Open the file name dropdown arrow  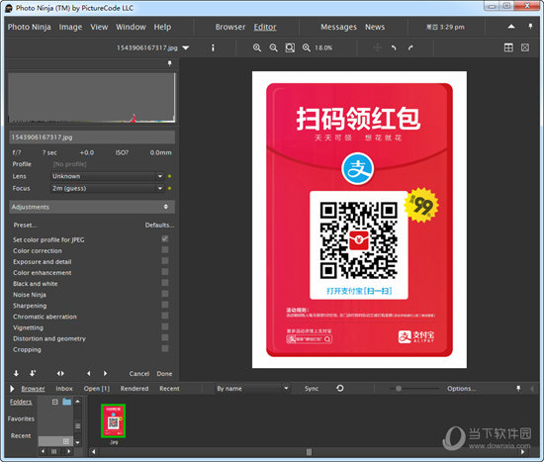click(x=186, y=47)
